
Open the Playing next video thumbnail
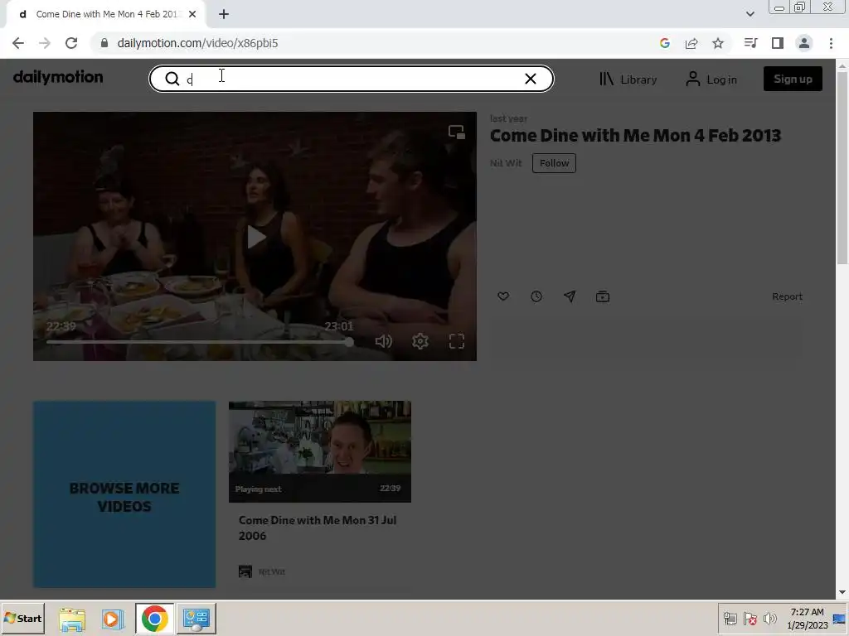coord(320,451)
